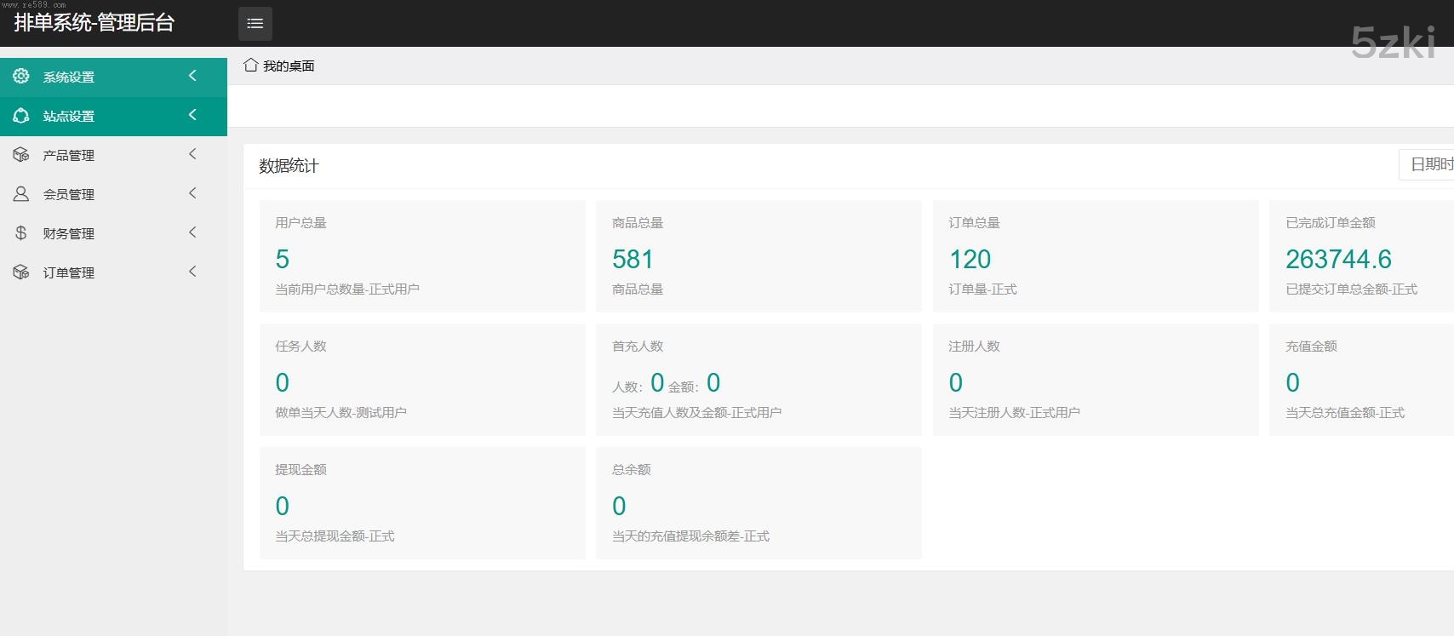Click the product management box icon
The height and width of the screenshot is (636, 1454).
pos(21,155)
